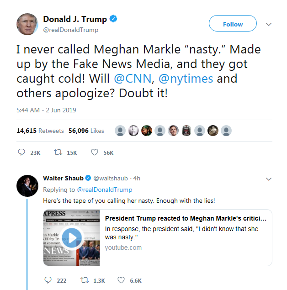The width and height of the screenshot is (287, 290).
Task: Follow Donald J. Trump
Action: 233,24
